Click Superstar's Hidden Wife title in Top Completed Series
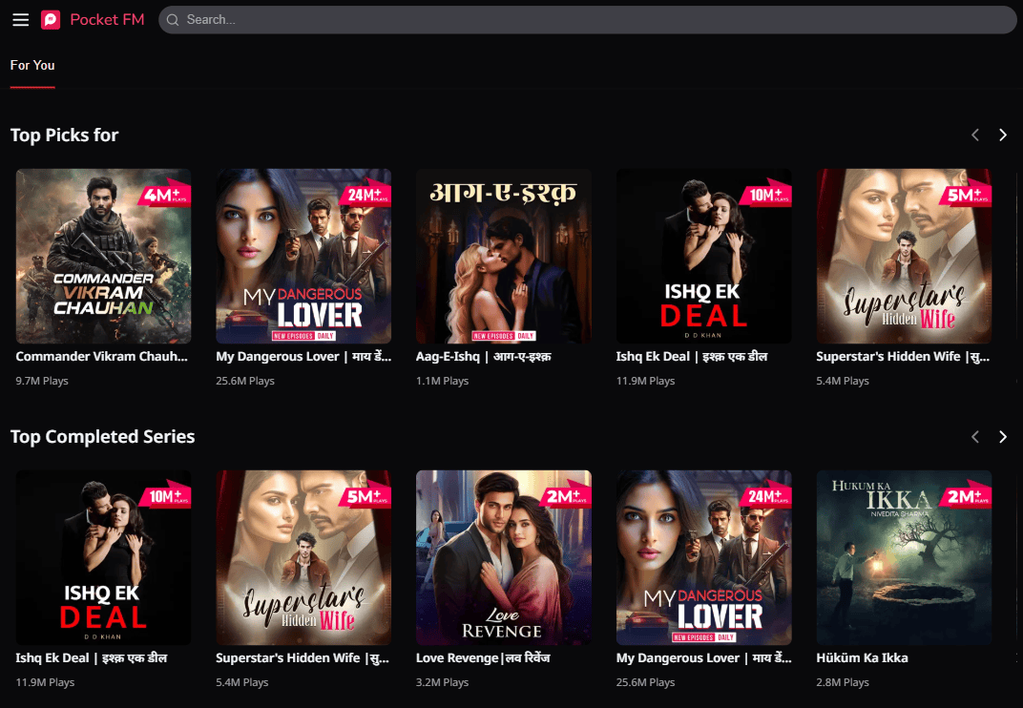Image resolution: width=1023 pixels, height=708 pixels. [x=303, y=657]
